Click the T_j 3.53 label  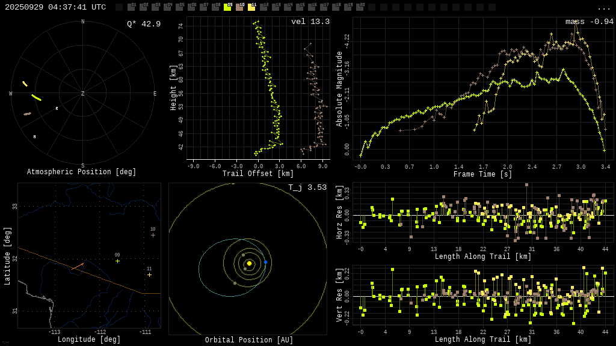(x=307, y=187)
